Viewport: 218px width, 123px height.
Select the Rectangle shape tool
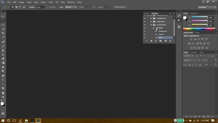pos(3,88)
